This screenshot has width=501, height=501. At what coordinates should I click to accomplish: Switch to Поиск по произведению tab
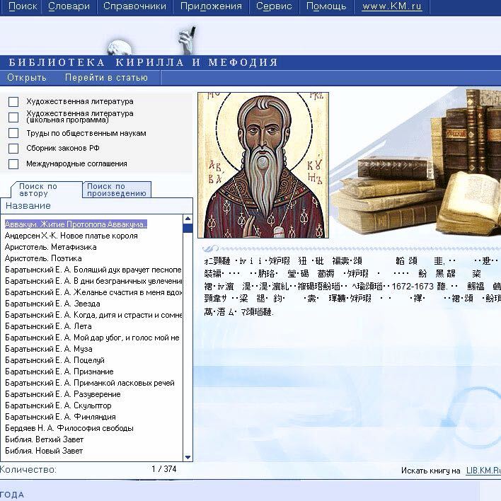(x=116, y=190)
